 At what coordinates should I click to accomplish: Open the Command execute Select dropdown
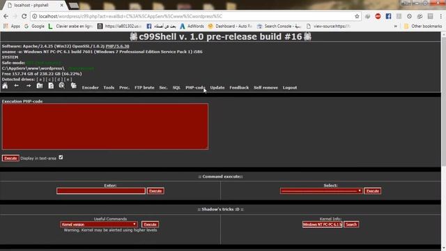(x=321, y=191)
